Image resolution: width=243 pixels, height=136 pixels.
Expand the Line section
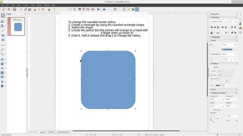(x=211, y=90)
